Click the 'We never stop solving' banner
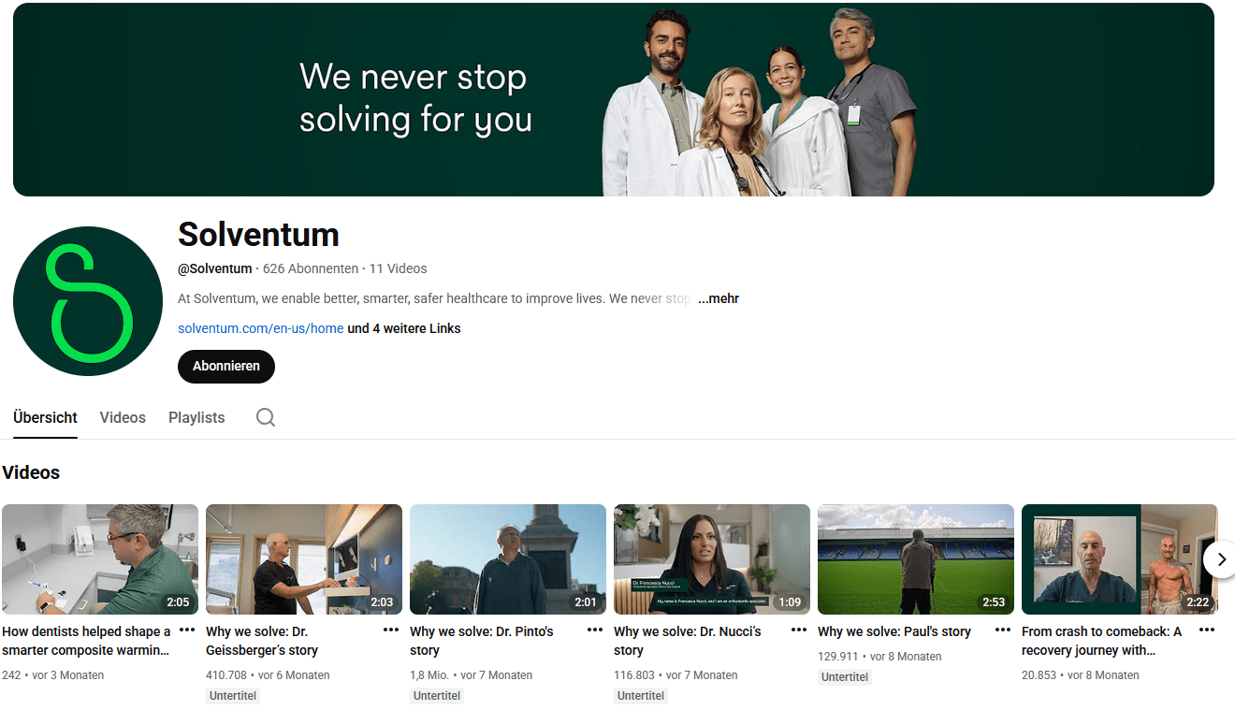Viewport: 1235px width, 710px height. pyautogui.click(x=613, y=99)
